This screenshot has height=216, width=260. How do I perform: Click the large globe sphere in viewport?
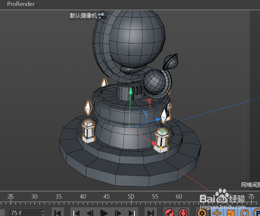tap(137, 39)
